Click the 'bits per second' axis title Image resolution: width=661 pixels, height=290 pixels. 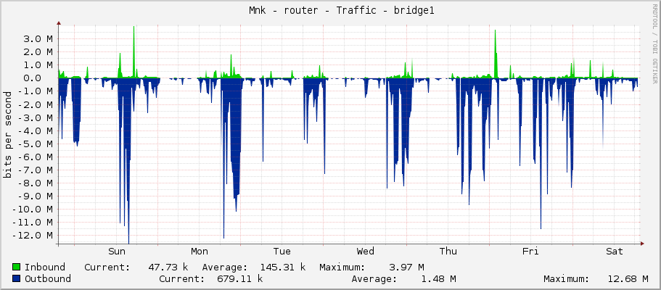7,135
